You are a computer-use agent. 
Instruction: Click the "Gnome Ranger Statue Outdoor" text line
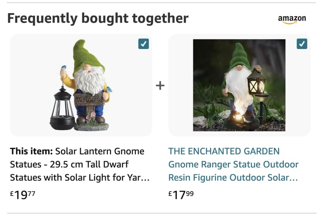tap(233, 165)
